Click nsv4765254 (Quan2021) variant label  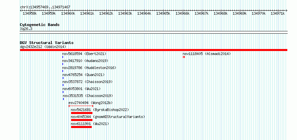(83, 75)
